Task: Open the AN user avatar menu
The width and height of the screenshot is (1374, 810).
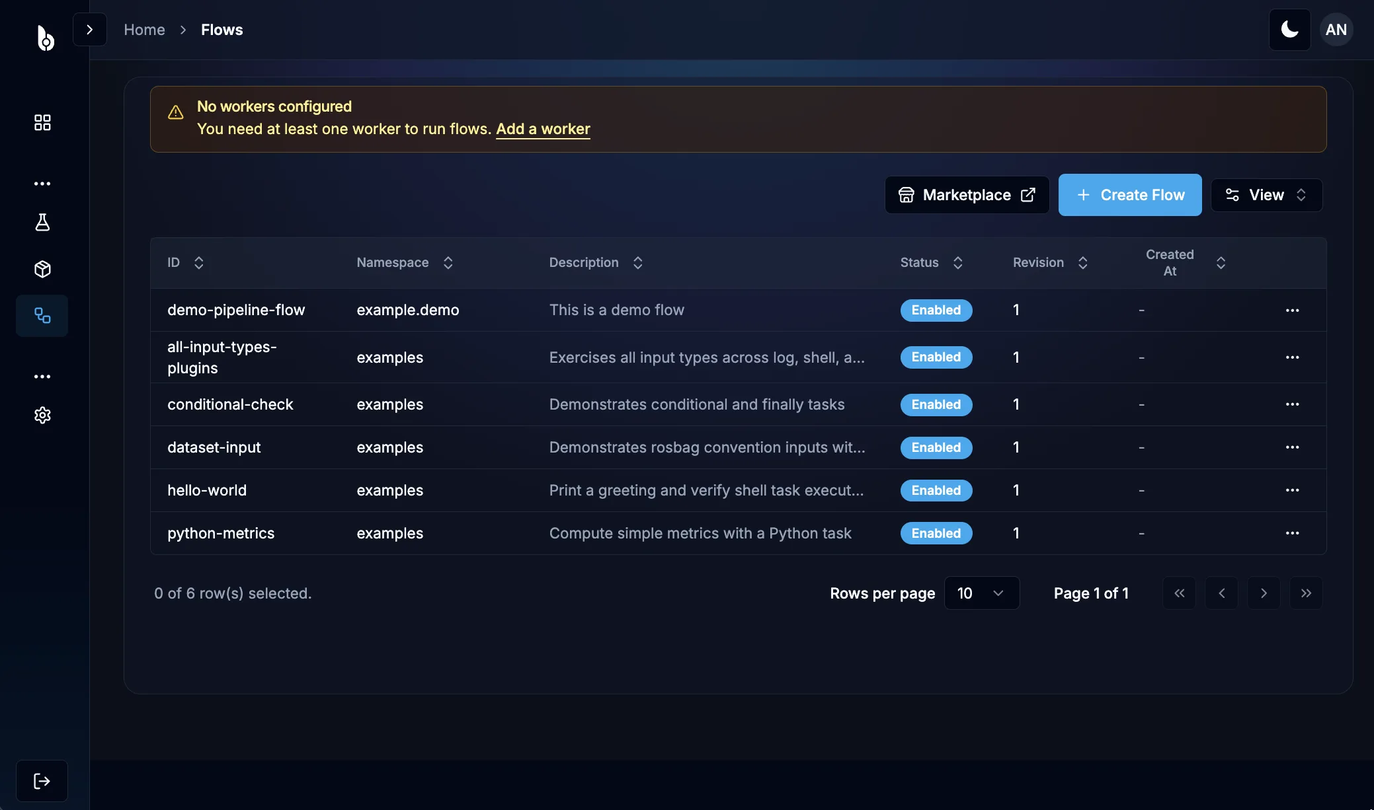Action: (1336, 30)
